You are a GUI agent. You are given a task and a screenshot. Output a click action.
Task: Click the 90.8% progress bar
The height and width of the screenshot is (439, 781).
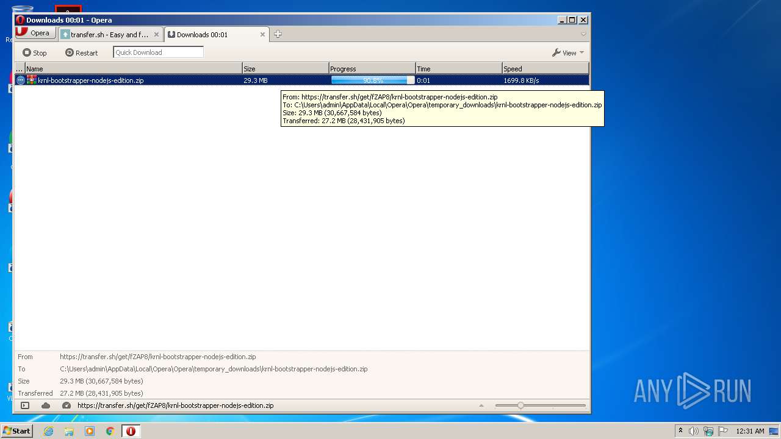click(373, 80)
